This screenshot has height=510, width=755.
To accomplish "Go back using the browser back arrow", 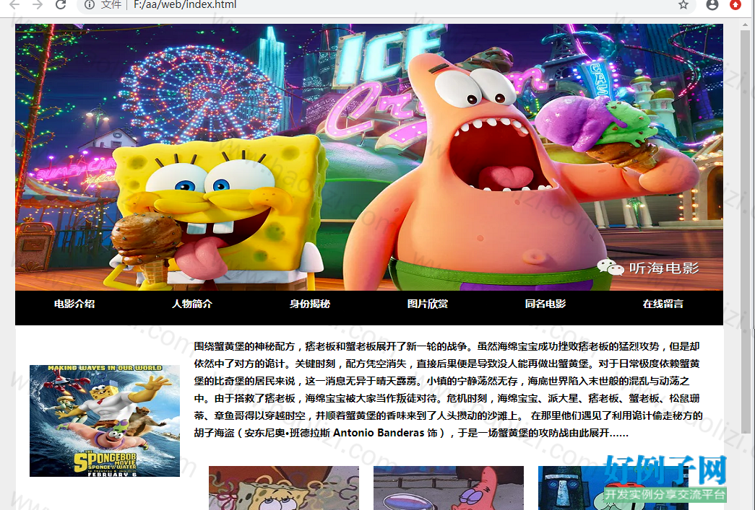I will pos(14,5).
